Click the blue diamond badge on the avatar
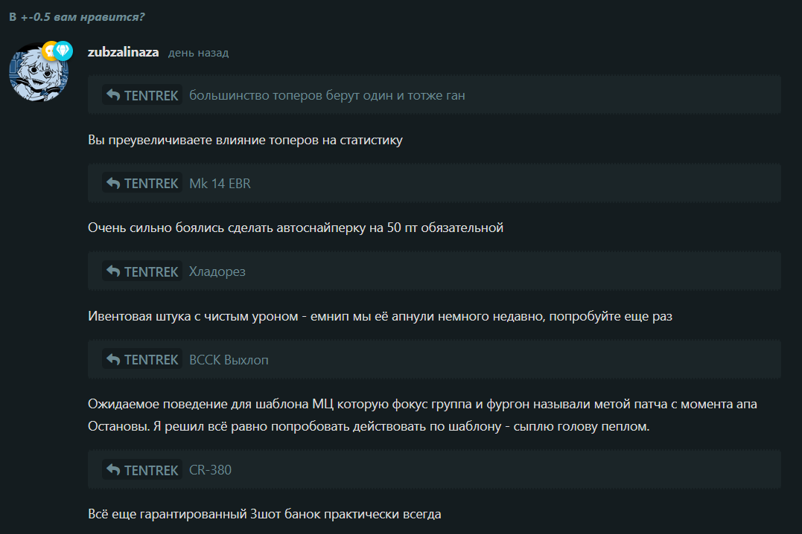The height and width of the screenshot is (534, 802). [x=63, y=51]
